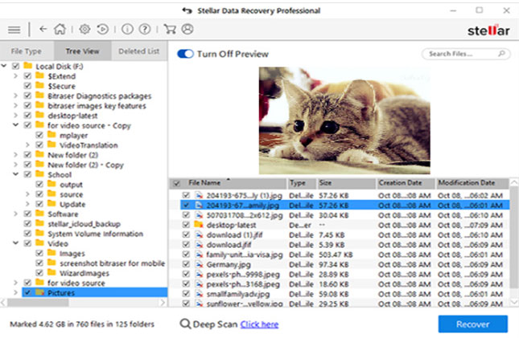
Task: Click the resume recovery icon
Action: point(103,29)
